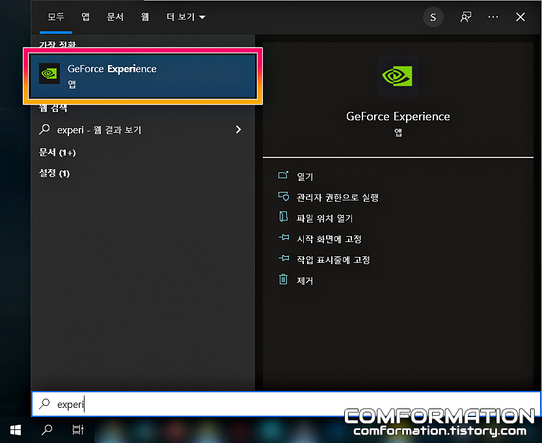Viewport: 542px width, 443px height.
Task: Click GeForce Experience title in preview pane
Action: 398,116
